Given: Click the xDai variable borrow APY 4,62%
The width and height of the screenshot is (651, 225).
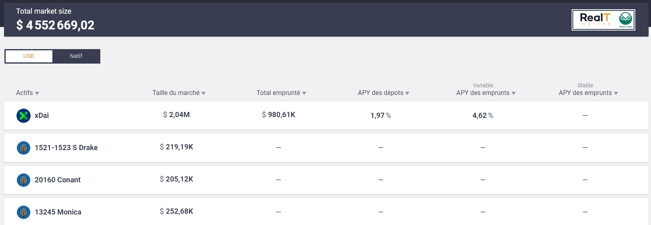Looking at the screenshot, I should pos(483,116).
